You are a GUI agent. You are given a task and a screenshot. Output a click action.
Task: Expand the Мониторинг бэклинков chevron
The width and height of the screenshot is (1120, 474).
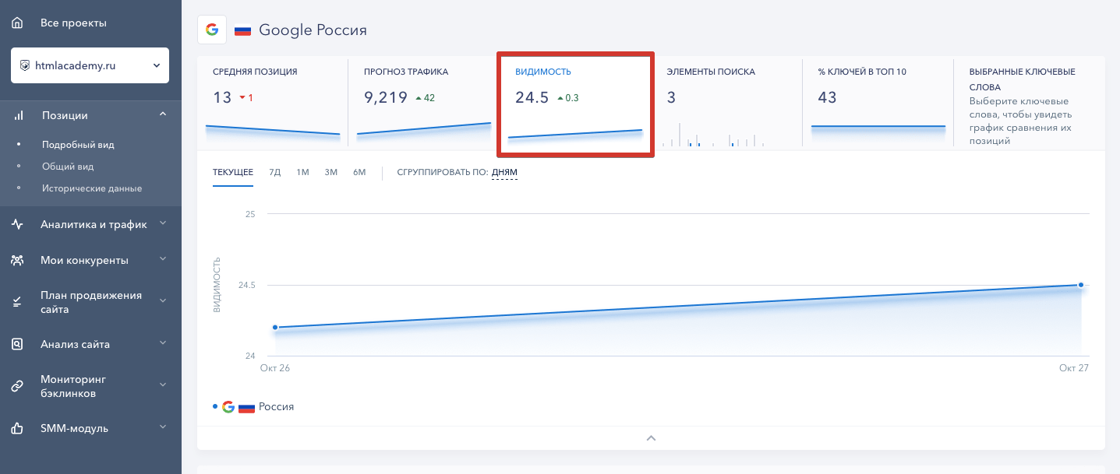pos(163,385)
